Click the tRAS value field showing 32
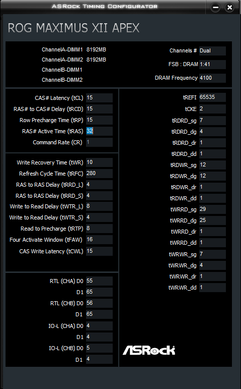The height and width of the screenshot is (389, 241). coord(99,131)
